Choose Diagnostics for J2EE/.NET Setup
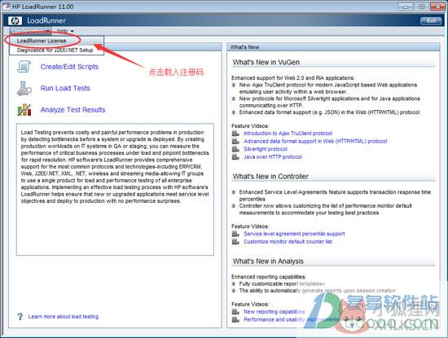 click(x=55, y=50)
